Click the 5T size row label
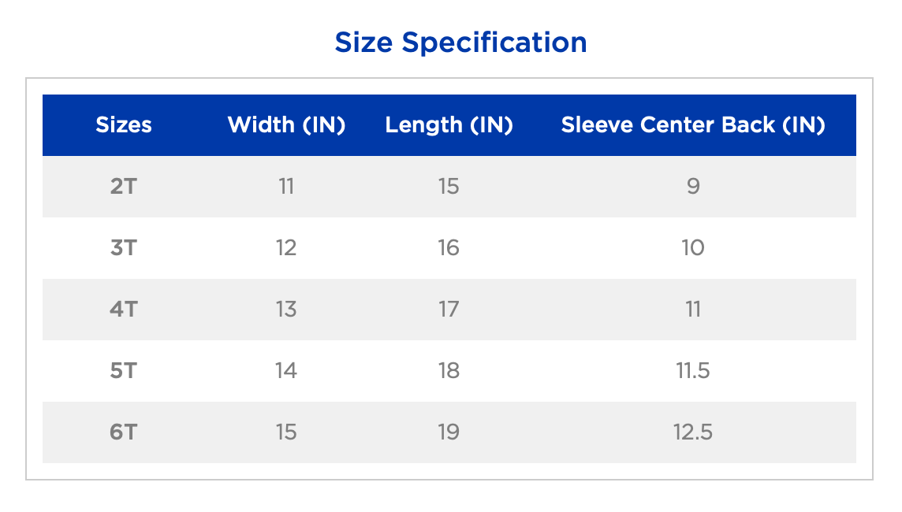This screenshot has width=902, height=512. coord(124,371)
